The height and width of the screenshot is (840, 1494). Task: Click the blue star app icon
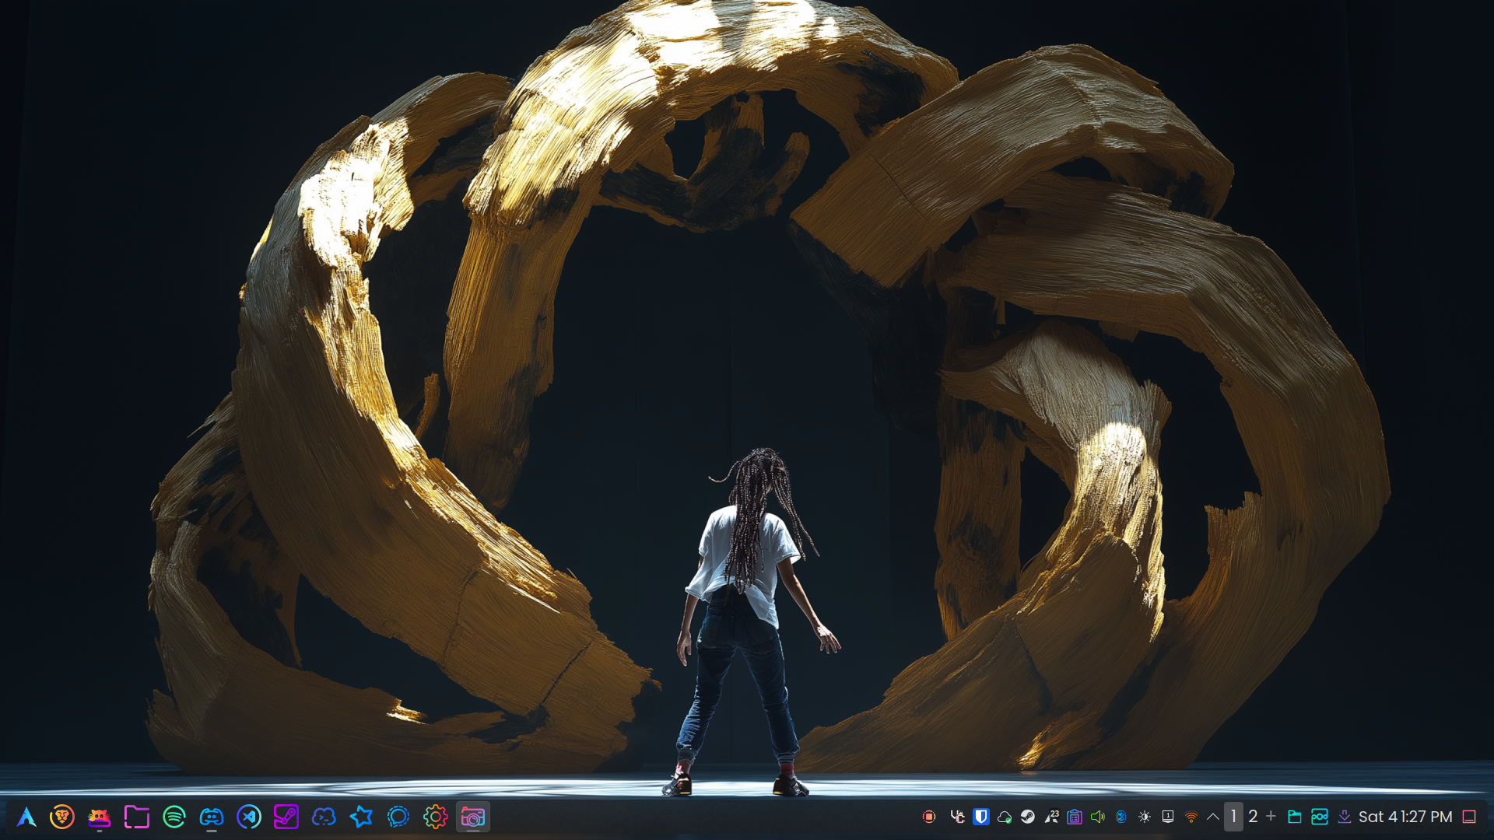coord(361,817)
